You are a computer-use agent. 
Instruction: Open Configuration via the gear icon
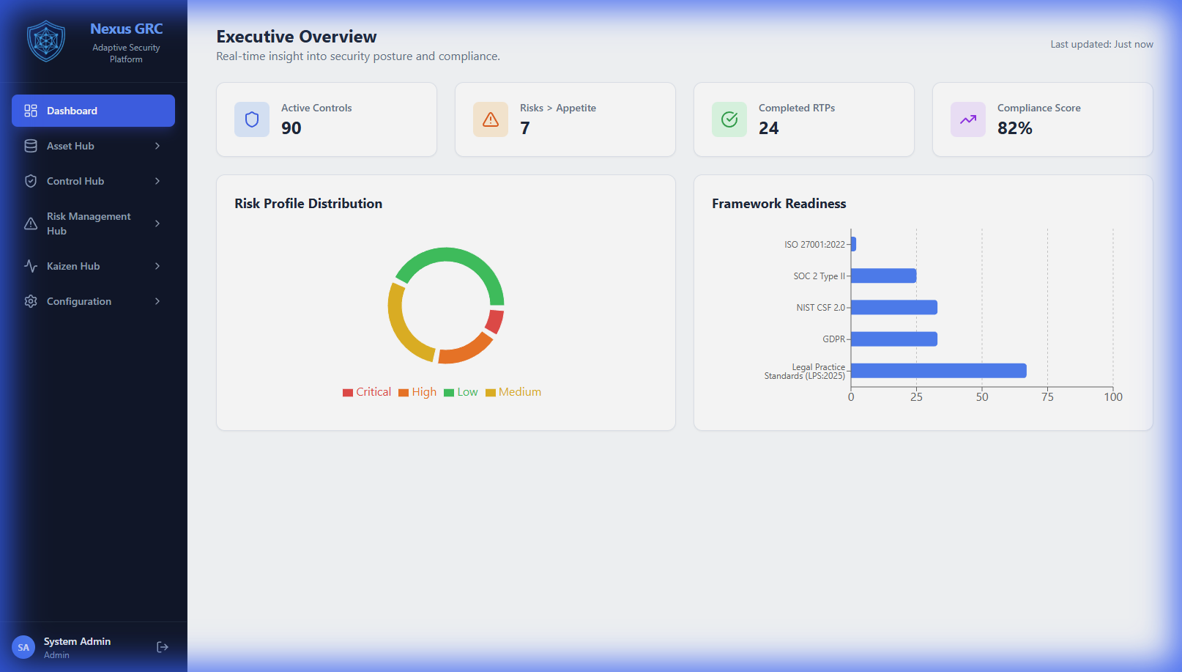tap(31, 301)
